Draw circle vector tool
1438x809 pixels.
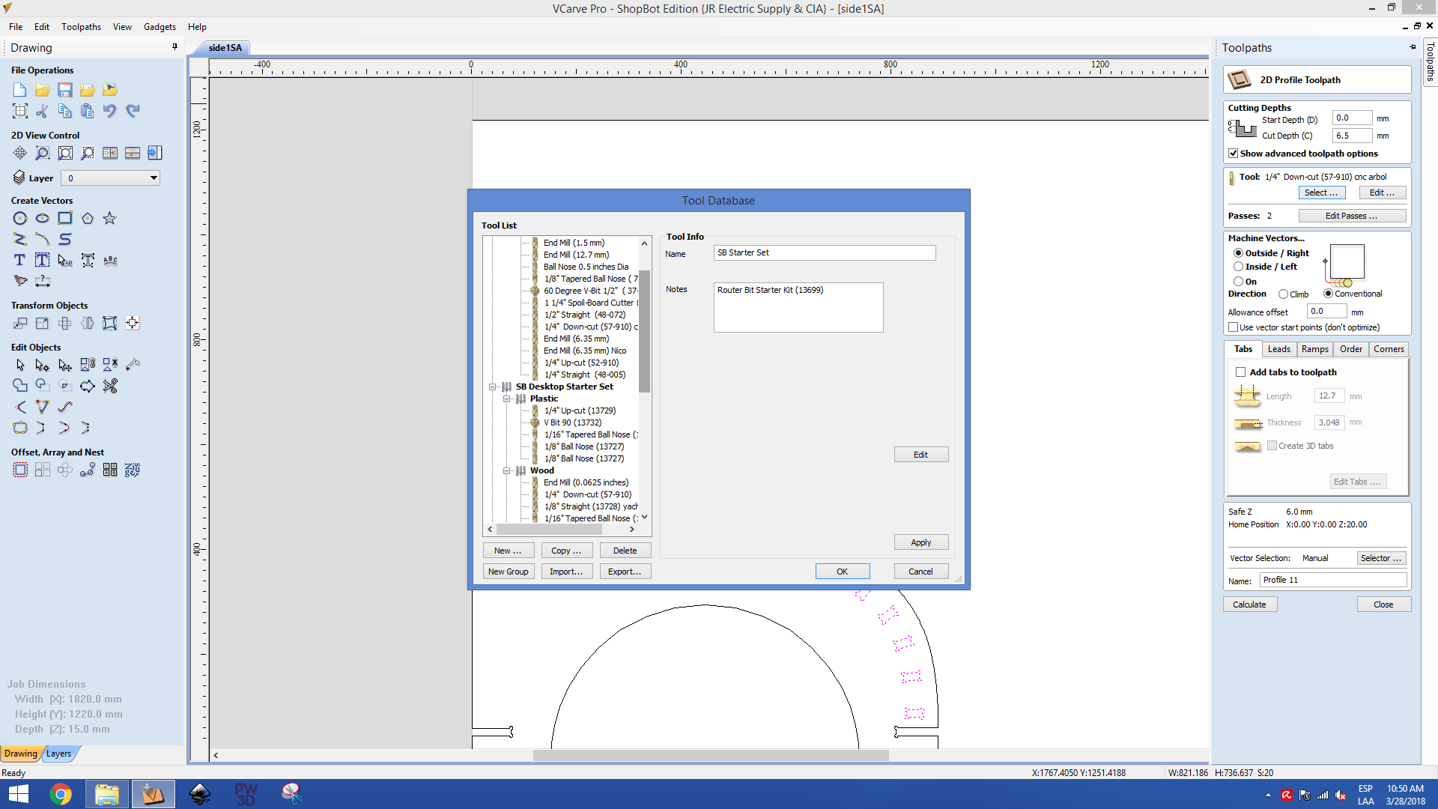[x=20, y=218]
